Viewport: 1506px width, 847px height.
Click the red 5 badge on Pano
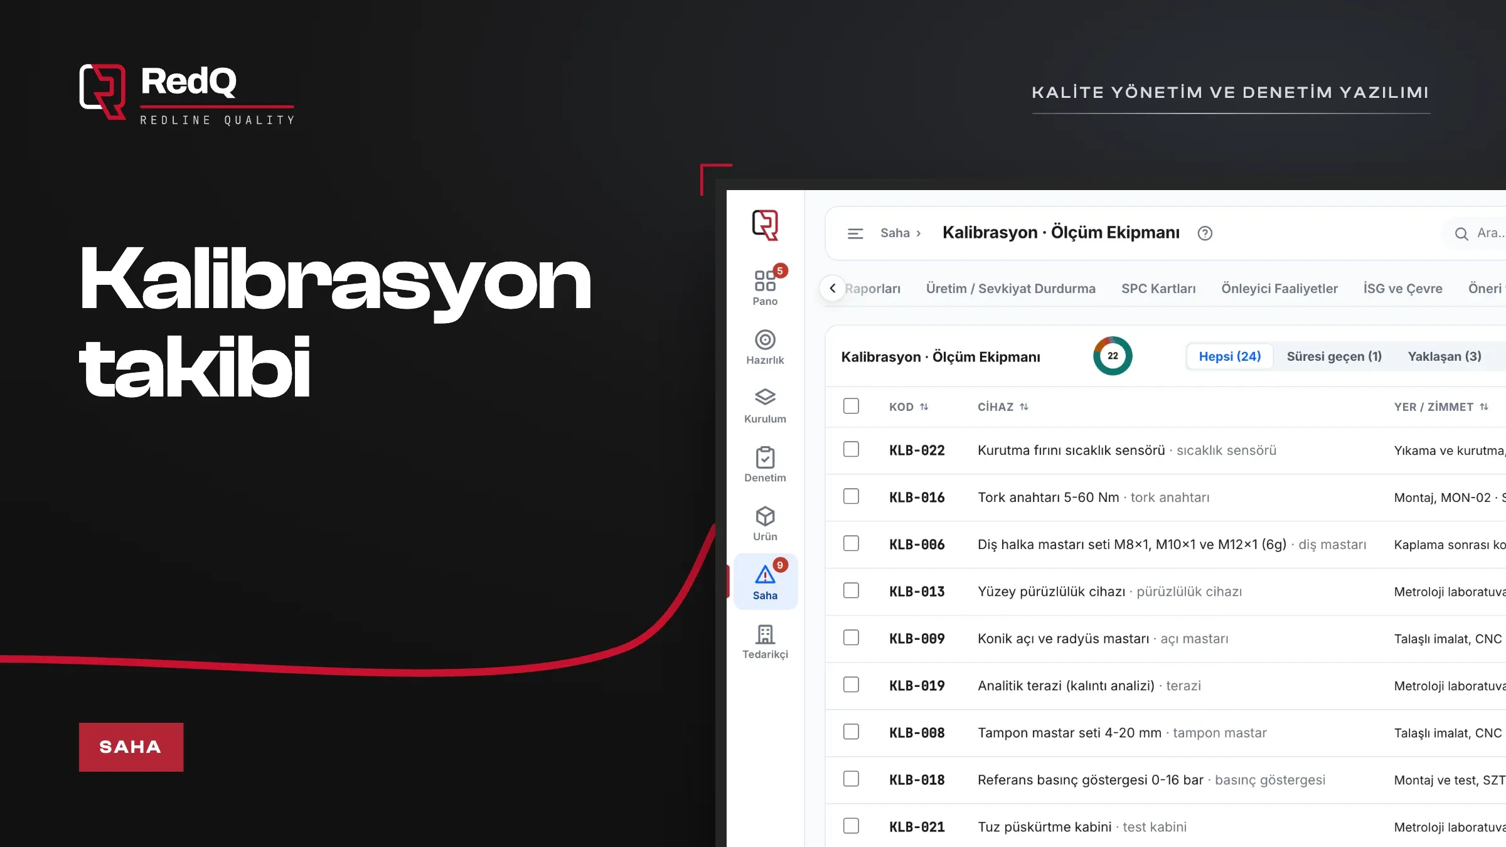[x=780, y=270]
